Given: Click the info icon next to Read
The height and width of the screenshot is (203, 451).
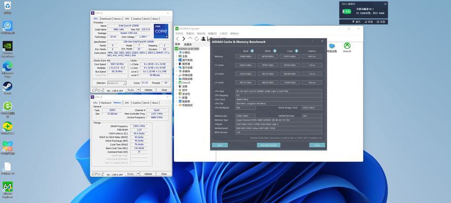Looking at the screenshot, I should coord(252,51).
